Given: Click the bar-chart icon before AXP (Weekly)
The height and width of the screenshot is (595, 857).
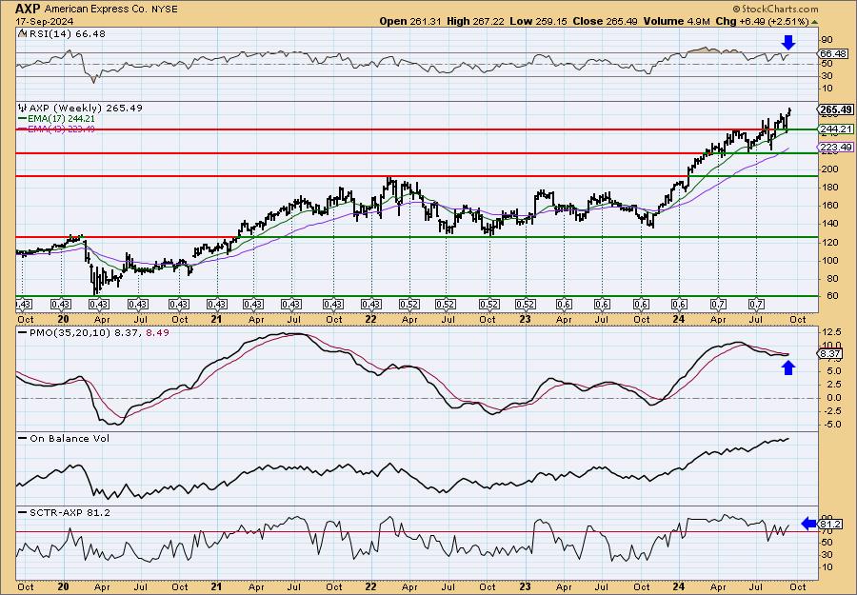Looking at the screenshot, I should tap(23, 108).
